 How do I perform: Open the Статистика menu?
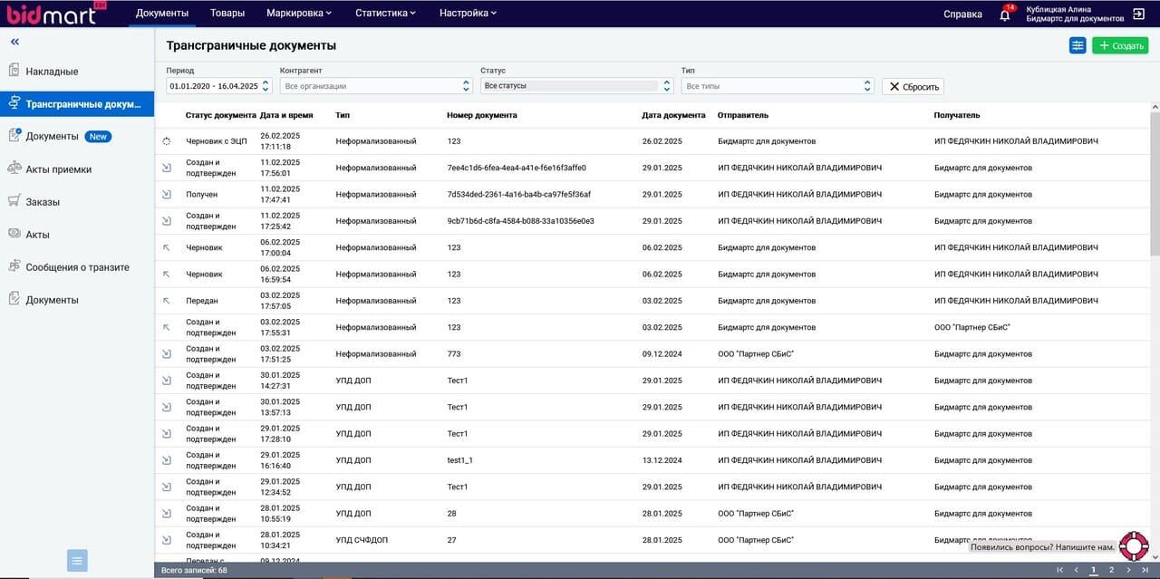coord(385,14)
